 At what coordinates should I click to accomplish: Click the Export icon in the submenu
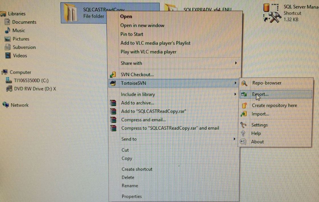point(244,94)
